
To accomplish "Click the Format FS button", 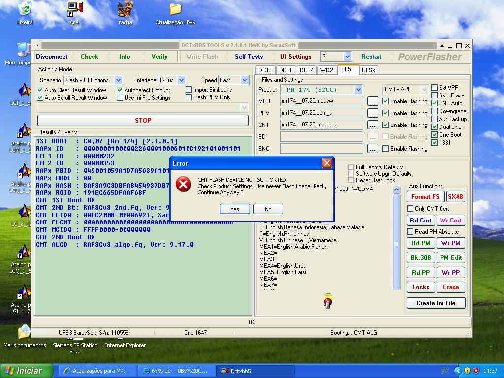I will [425, 197].
